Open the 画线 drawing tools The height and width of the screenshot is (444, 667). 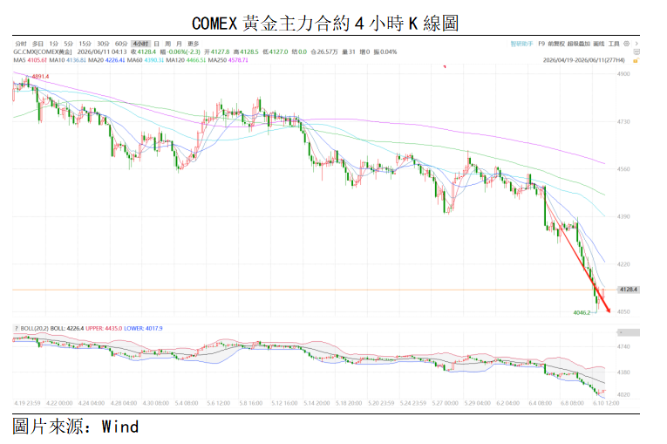click(599, 44)
